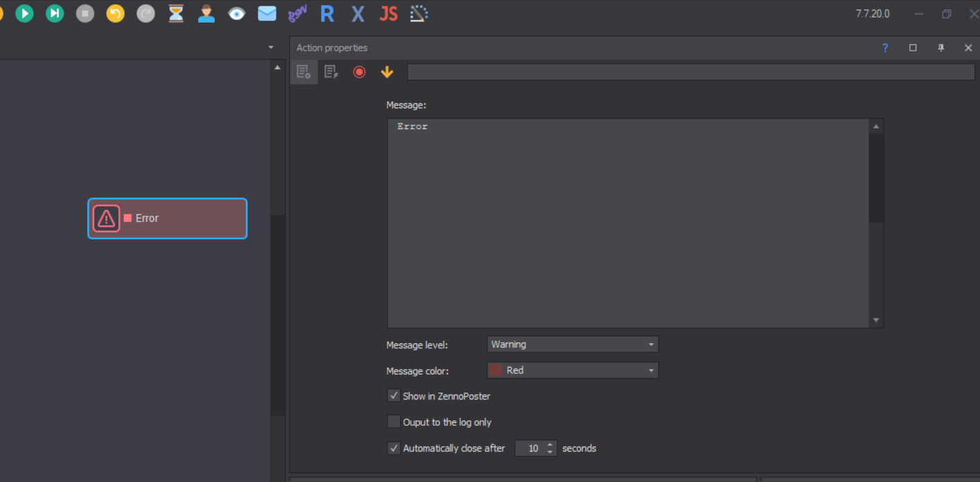Click the version text 7.7.20.0
The width and height of the screenshot is (980, 482).
pyautogui.click(x=873, y=14)
